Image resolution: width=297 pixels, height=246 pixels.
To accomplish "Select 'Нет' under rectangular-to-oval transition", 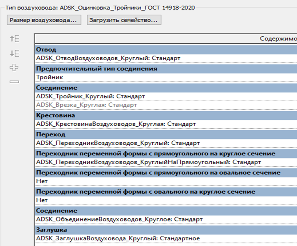I will coord(166,181).
